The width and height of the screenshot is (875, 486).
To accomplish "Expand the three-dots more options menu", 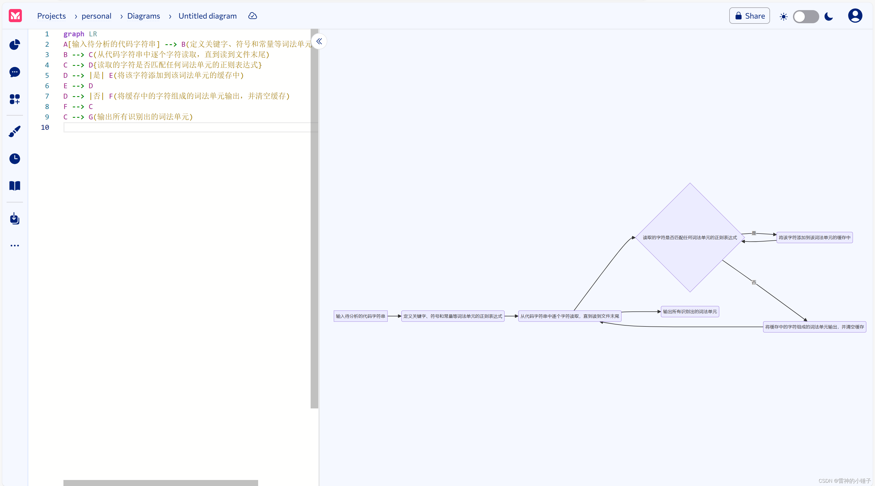I will coord(14,245).
